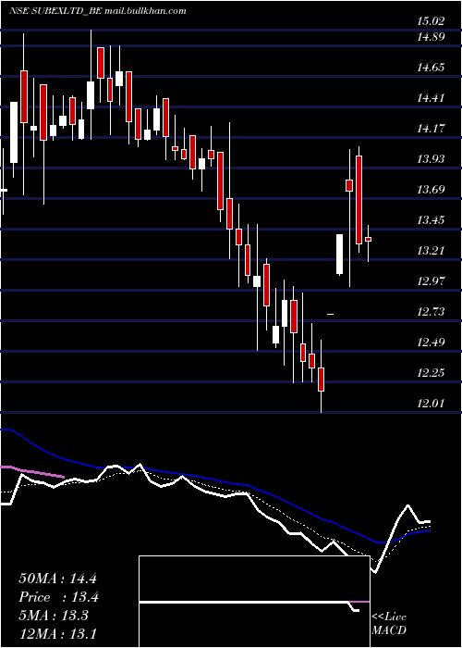Click inside the Live MACD panel box
Image resolution: width=462 pixels, height=648 pixels.
point(254,602)
